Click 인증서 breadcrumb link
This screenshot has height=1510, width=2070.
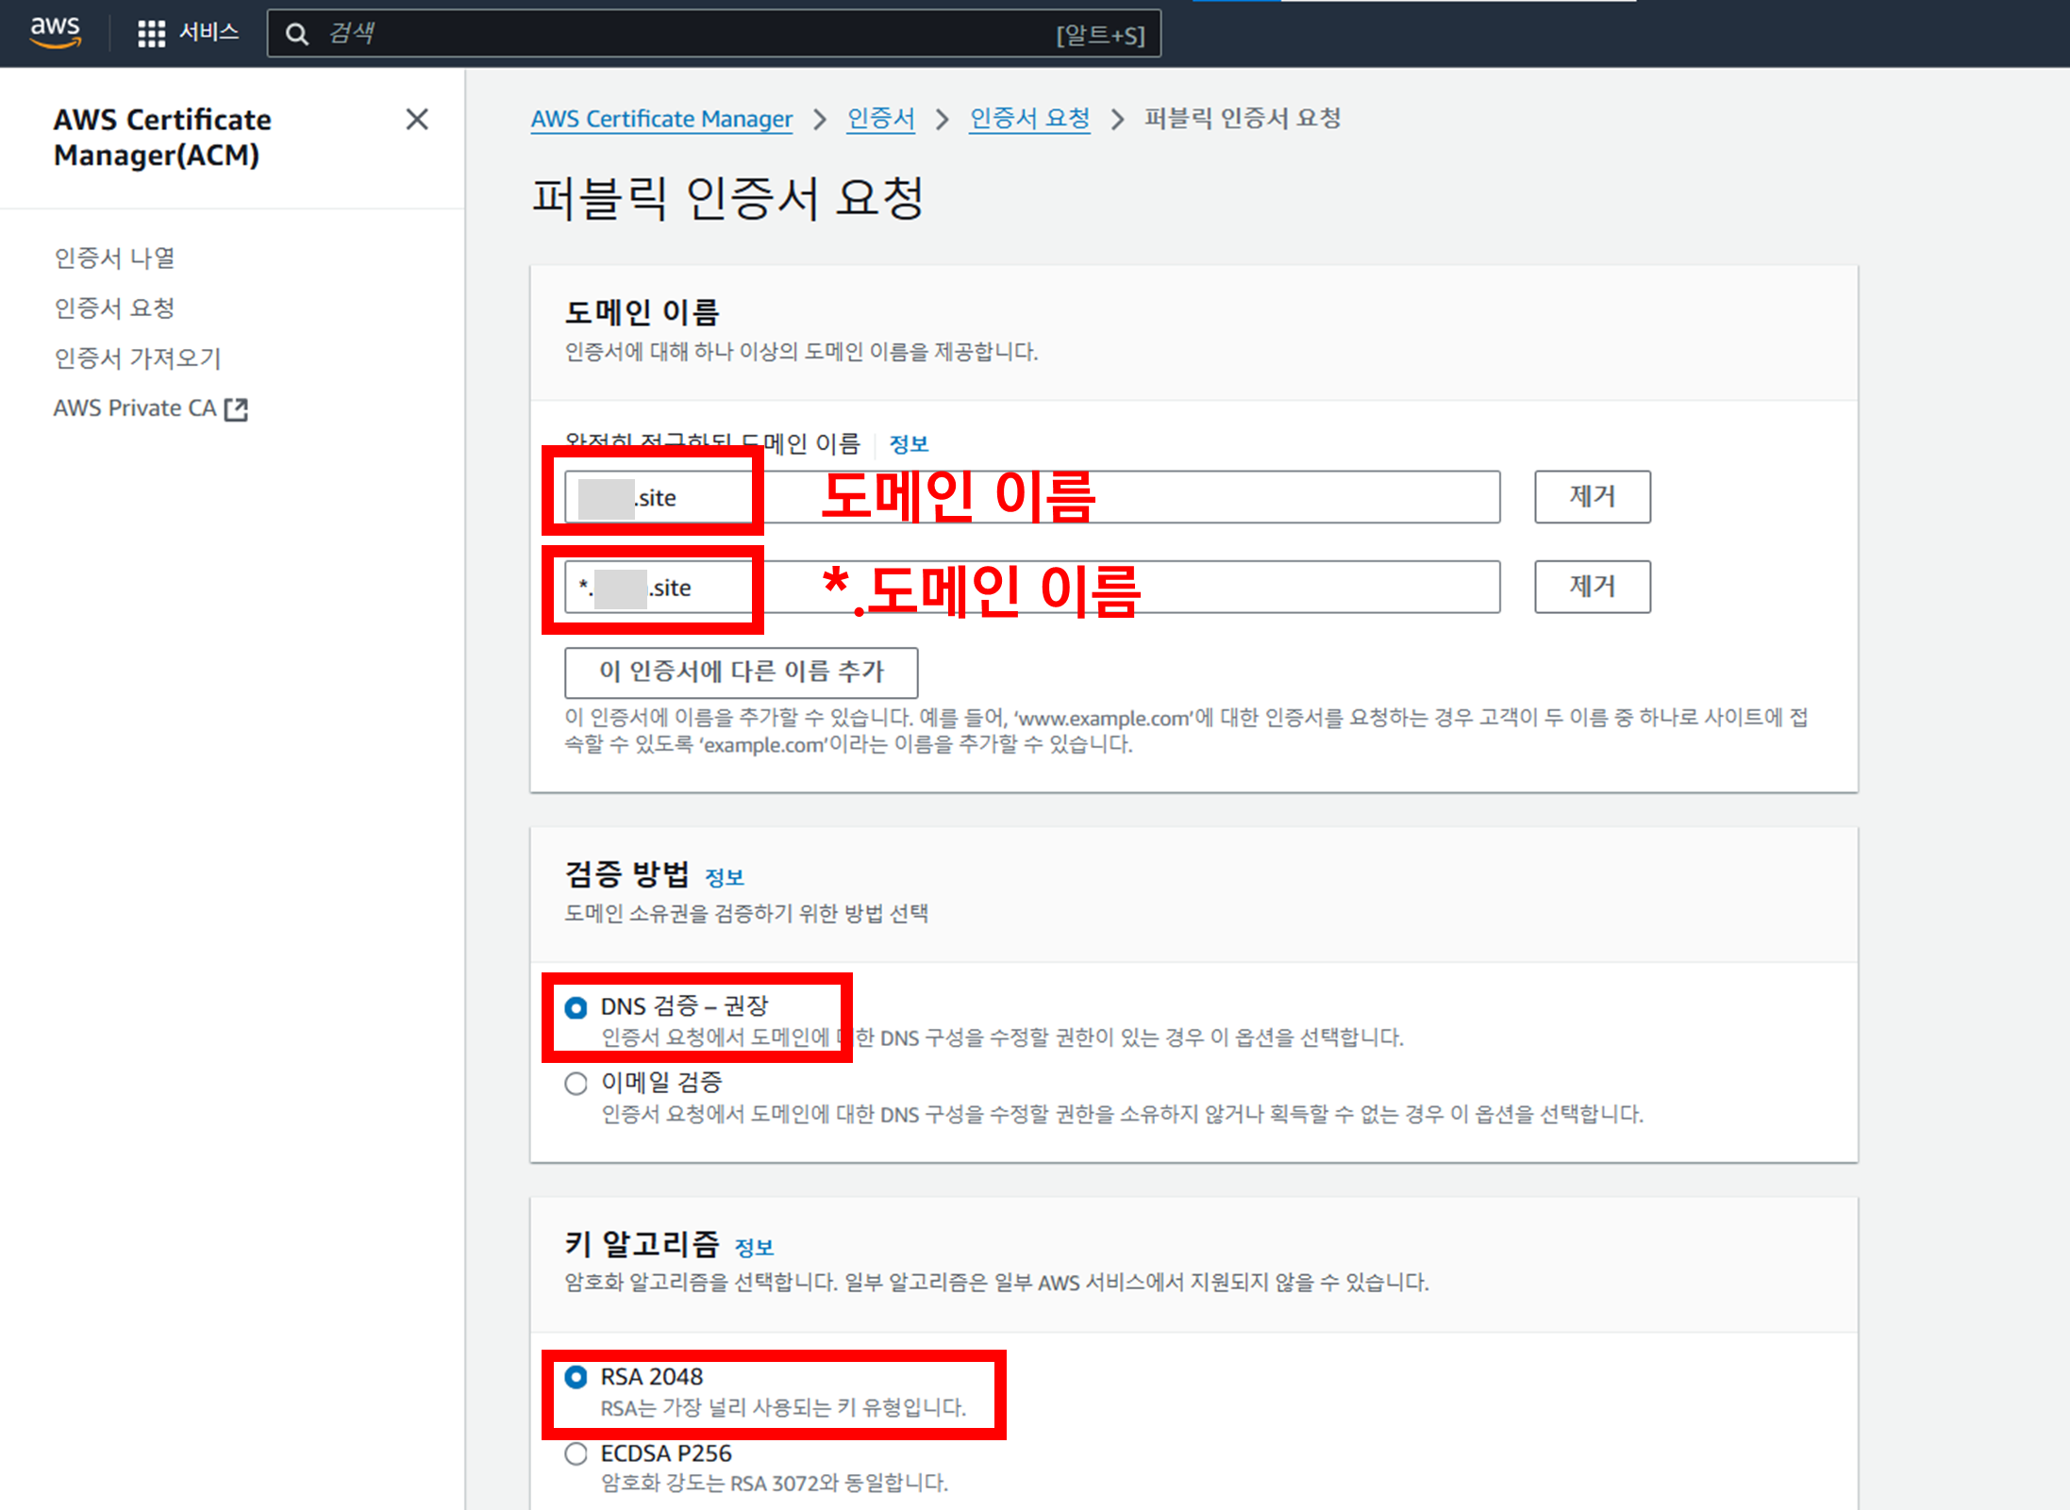[880, 119]
